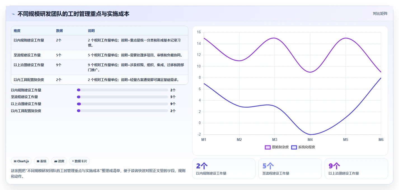Click the 对比矩阵 label in the header

380,14
